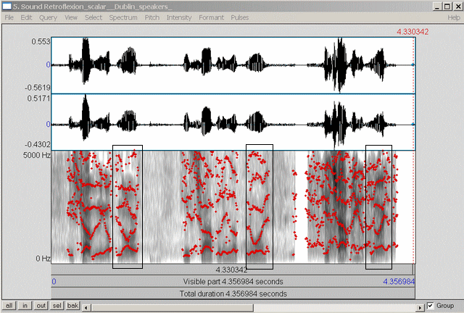
Task: Click the 'all' zoom button
Action: (x=11, y=306)
